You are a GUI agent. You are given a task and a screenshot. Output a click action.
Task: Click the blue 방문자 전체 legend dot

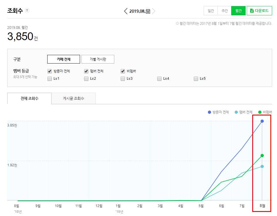[210, 112]
